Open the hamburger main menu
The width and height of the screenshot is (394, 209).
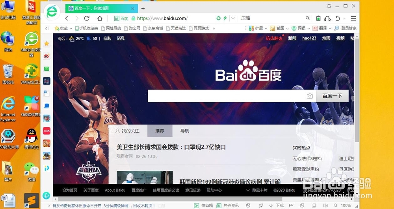point(353,18)
